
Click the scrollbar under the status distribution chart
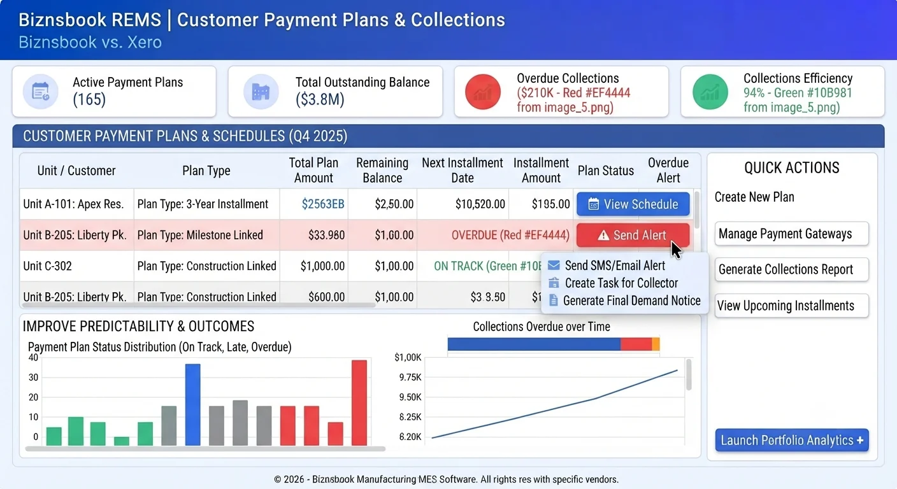pyautogui.click(x=205, y=449)
